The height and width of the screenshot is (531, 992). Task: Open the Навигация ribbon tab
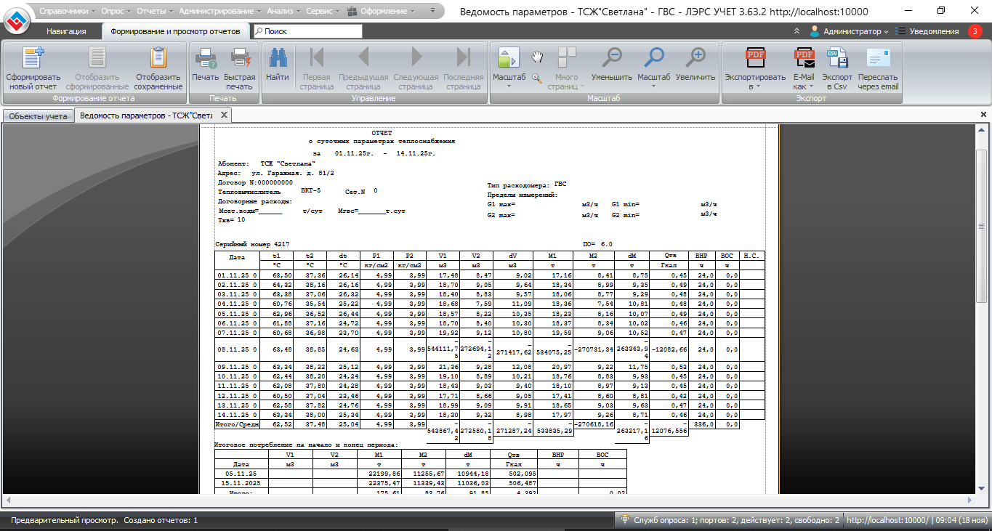coord(66,31)
